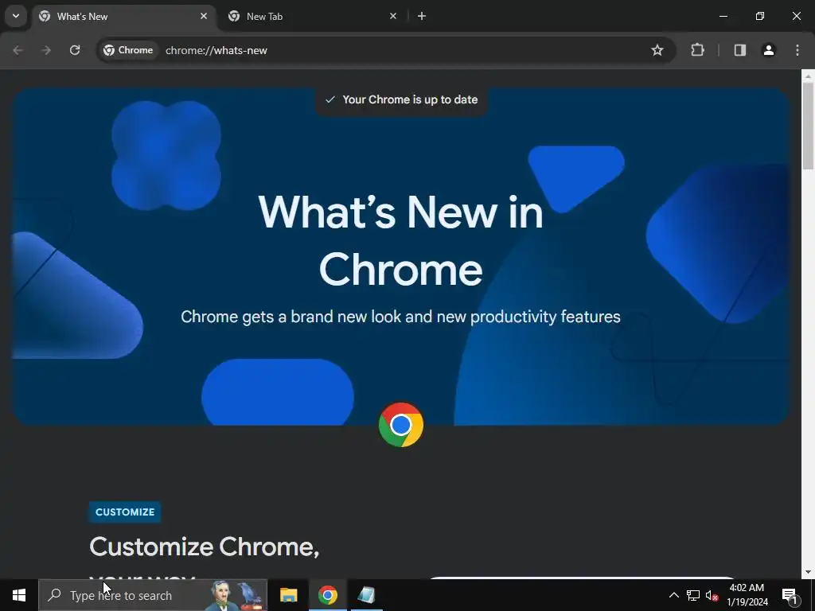Reload the current page
Image resolution: width=815 pixels, height=611 pixels.
pyautogui.click(x=75, y=50)
